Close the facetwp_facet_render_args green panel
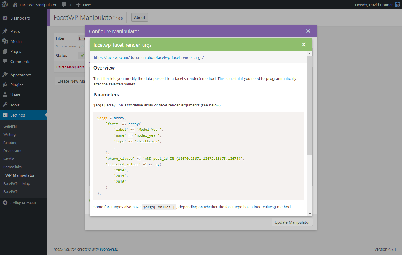Image resolution: width=402 pixels, height=255 pixels. (304, 45)
